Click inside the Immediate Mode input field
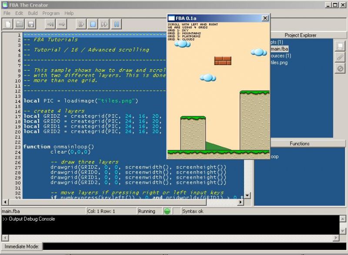This screenshot has width=348, height=255. 194,246
